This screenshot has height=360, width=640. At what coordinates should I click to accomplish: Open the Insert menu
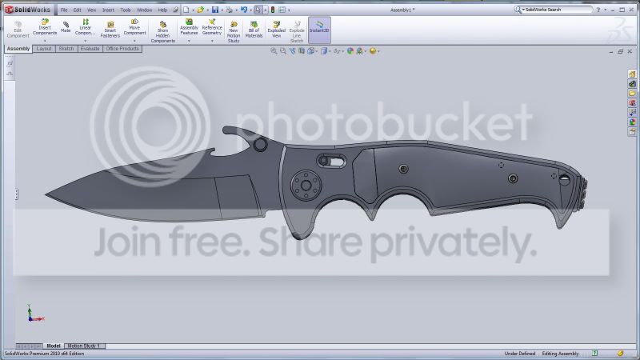tap(108, 10)
